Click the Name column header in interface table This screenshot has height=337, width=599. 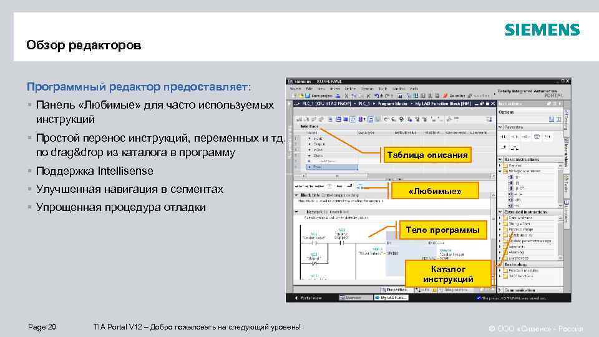point(312,132)
